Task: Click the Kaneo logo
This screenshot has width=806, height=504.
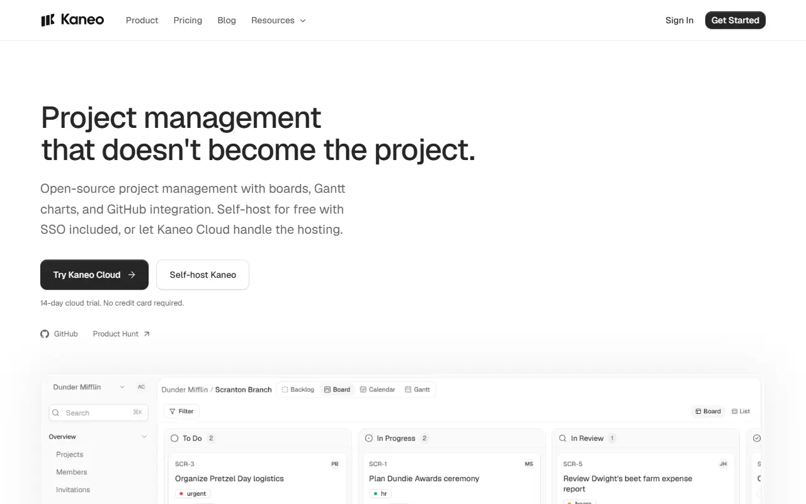Action: (x=72, y=20)
